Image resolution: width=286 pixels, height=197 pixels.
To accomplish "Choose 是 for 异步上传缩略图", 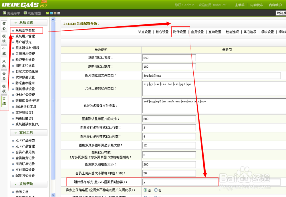I will [145, 190].
